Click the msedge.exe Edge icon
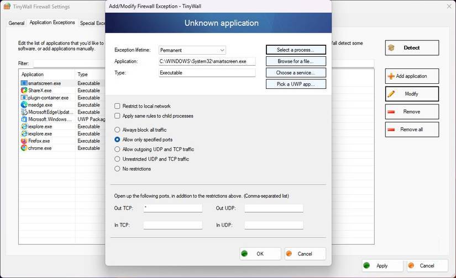The image size is (456, 278). coord(24,105)
